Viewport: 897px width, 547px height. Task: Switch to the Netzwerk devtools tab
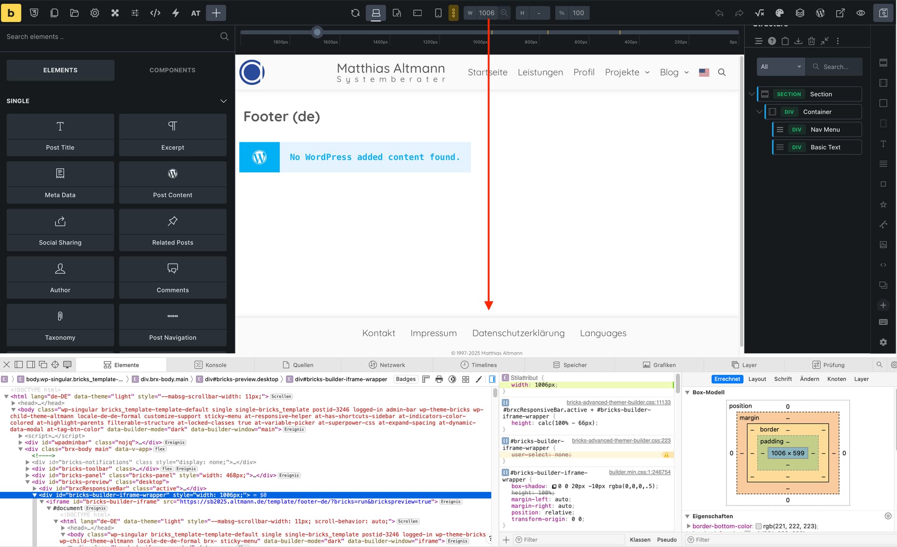387,365
